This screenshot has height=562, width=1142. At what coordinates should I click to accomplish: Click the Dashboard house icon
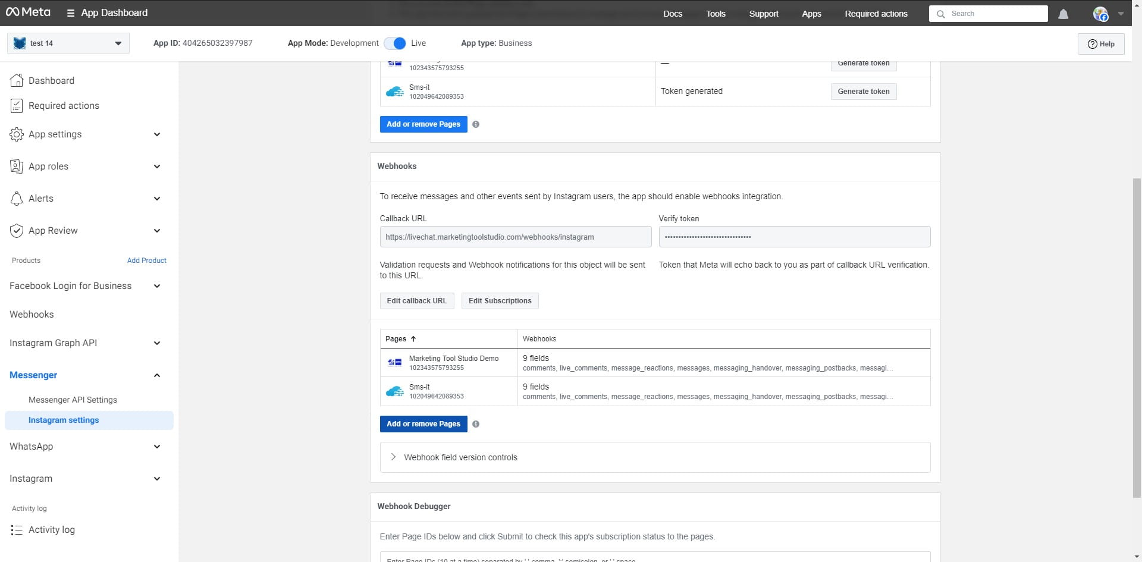(x=17, y=80)
